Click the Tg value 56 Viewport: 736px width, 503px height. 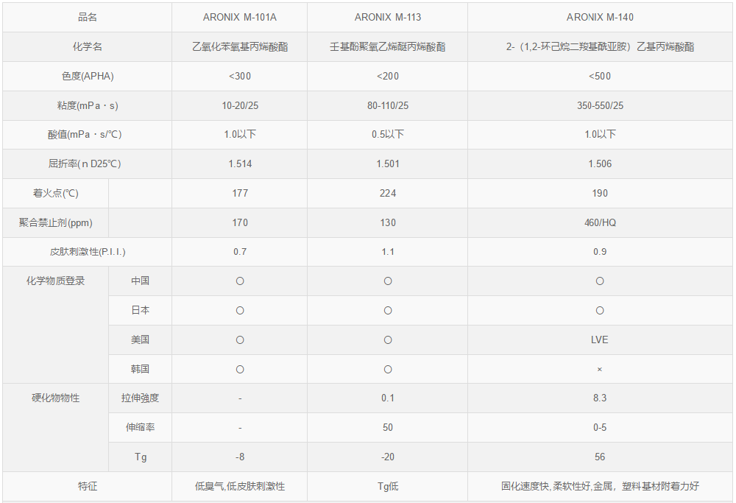(x=600, y=457)
